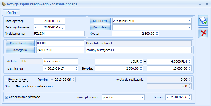Open payment Termin calendar dropdown
Viewport: 211px width, 106px height.
168,97
